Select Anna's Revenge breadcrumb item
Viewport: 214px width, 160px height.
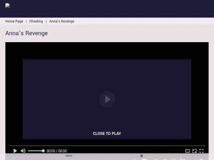(62, 21)
